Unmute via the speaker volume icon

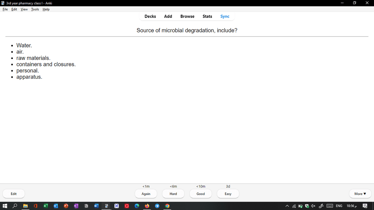point(313,206)
